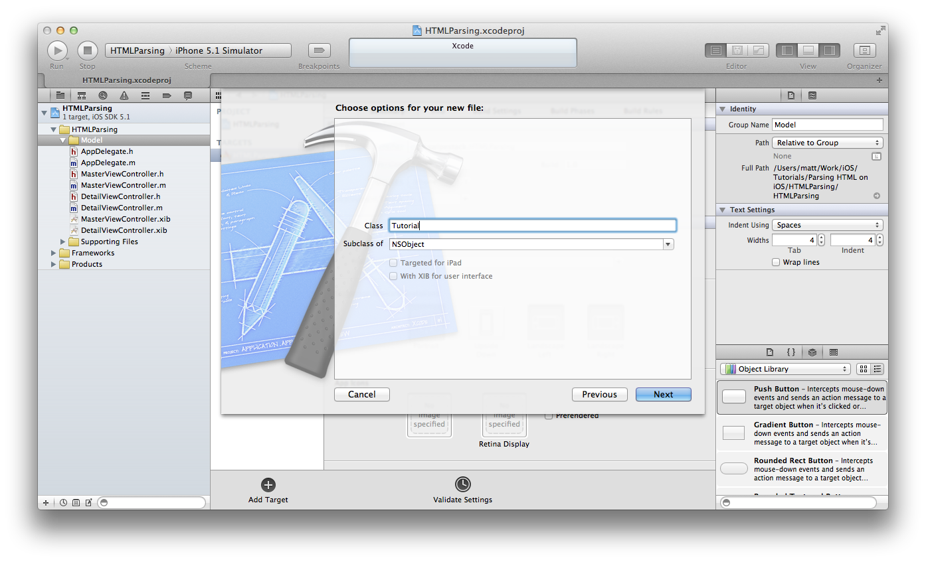Image resolution: width=926 pixels, height=562 pixels.
Task: Open the Log navigator speech-bubble icon
Action: click(189, 95)
